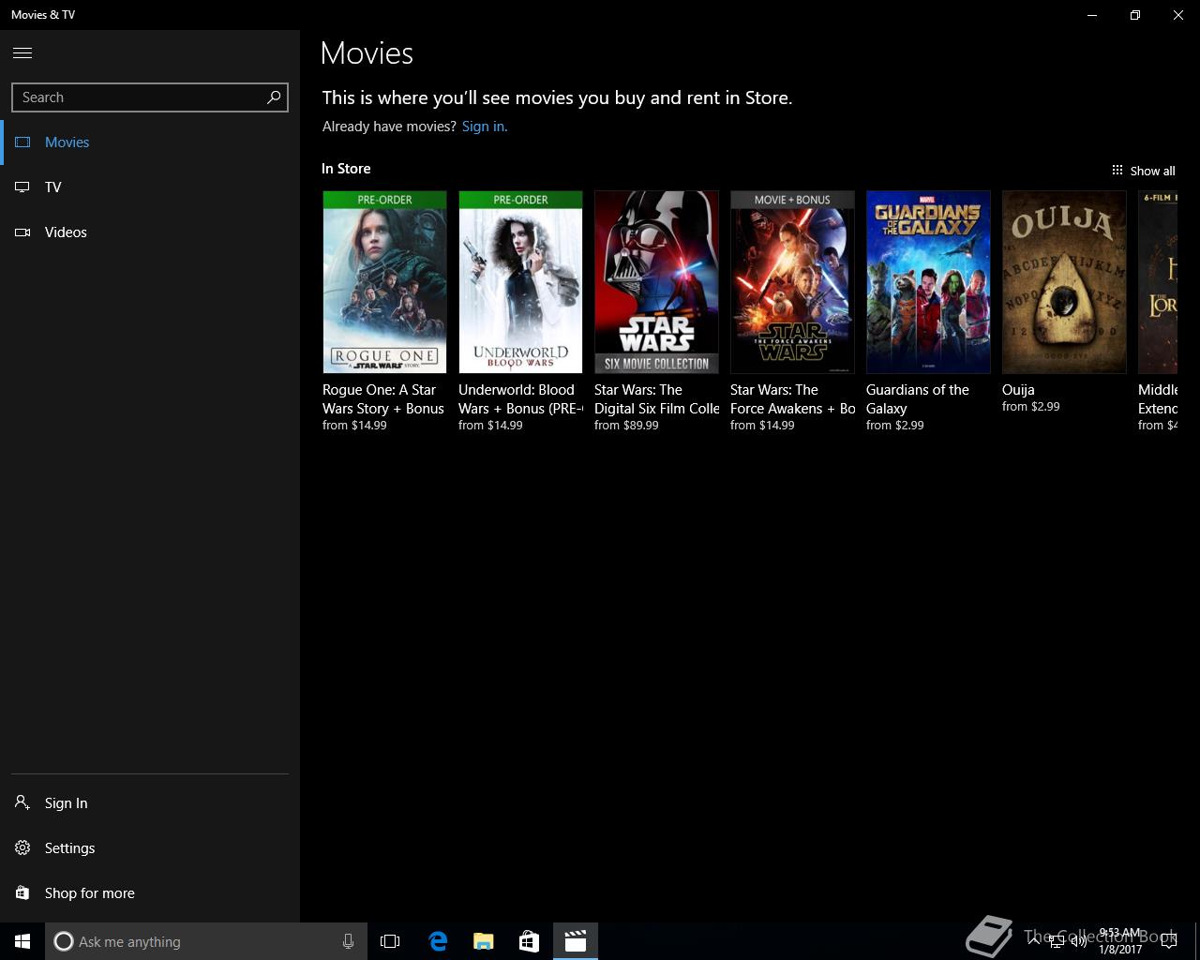This screenshot has width=1200, height=960.
Task: Open Task View in the taskbar
Action: click(x=390, y=941)
